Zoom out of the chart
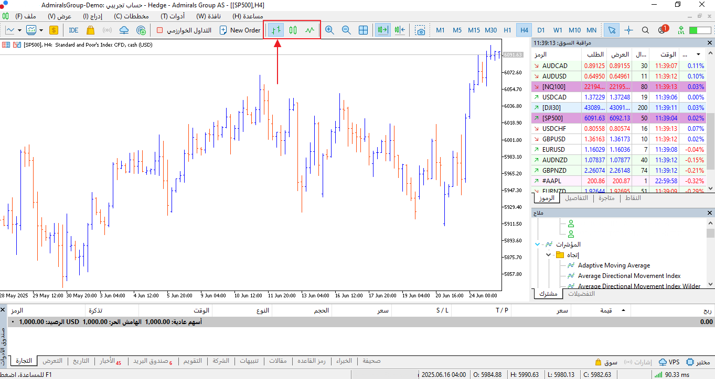The image size is (715, 379). click(x=346, y=30)
